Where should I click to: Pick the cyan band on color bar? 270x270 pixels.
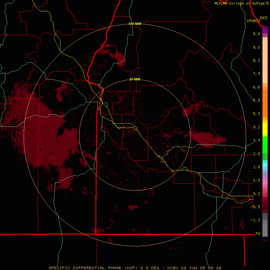[265, 165]
